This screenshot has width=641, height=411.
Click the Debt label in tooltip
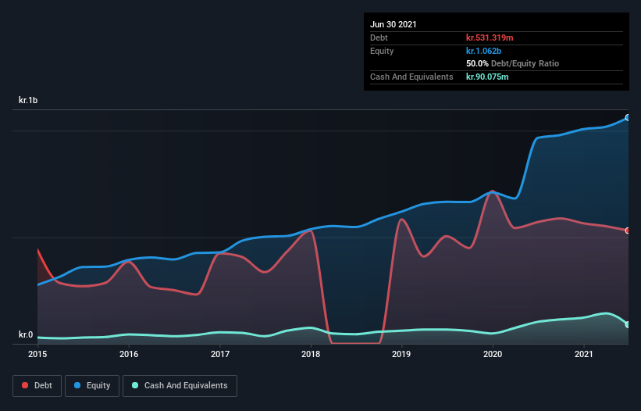point(379,38)
